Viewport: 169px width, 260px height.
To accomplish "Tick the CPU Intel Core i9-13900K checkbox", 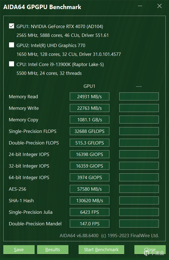I will (x=12, y=64).
